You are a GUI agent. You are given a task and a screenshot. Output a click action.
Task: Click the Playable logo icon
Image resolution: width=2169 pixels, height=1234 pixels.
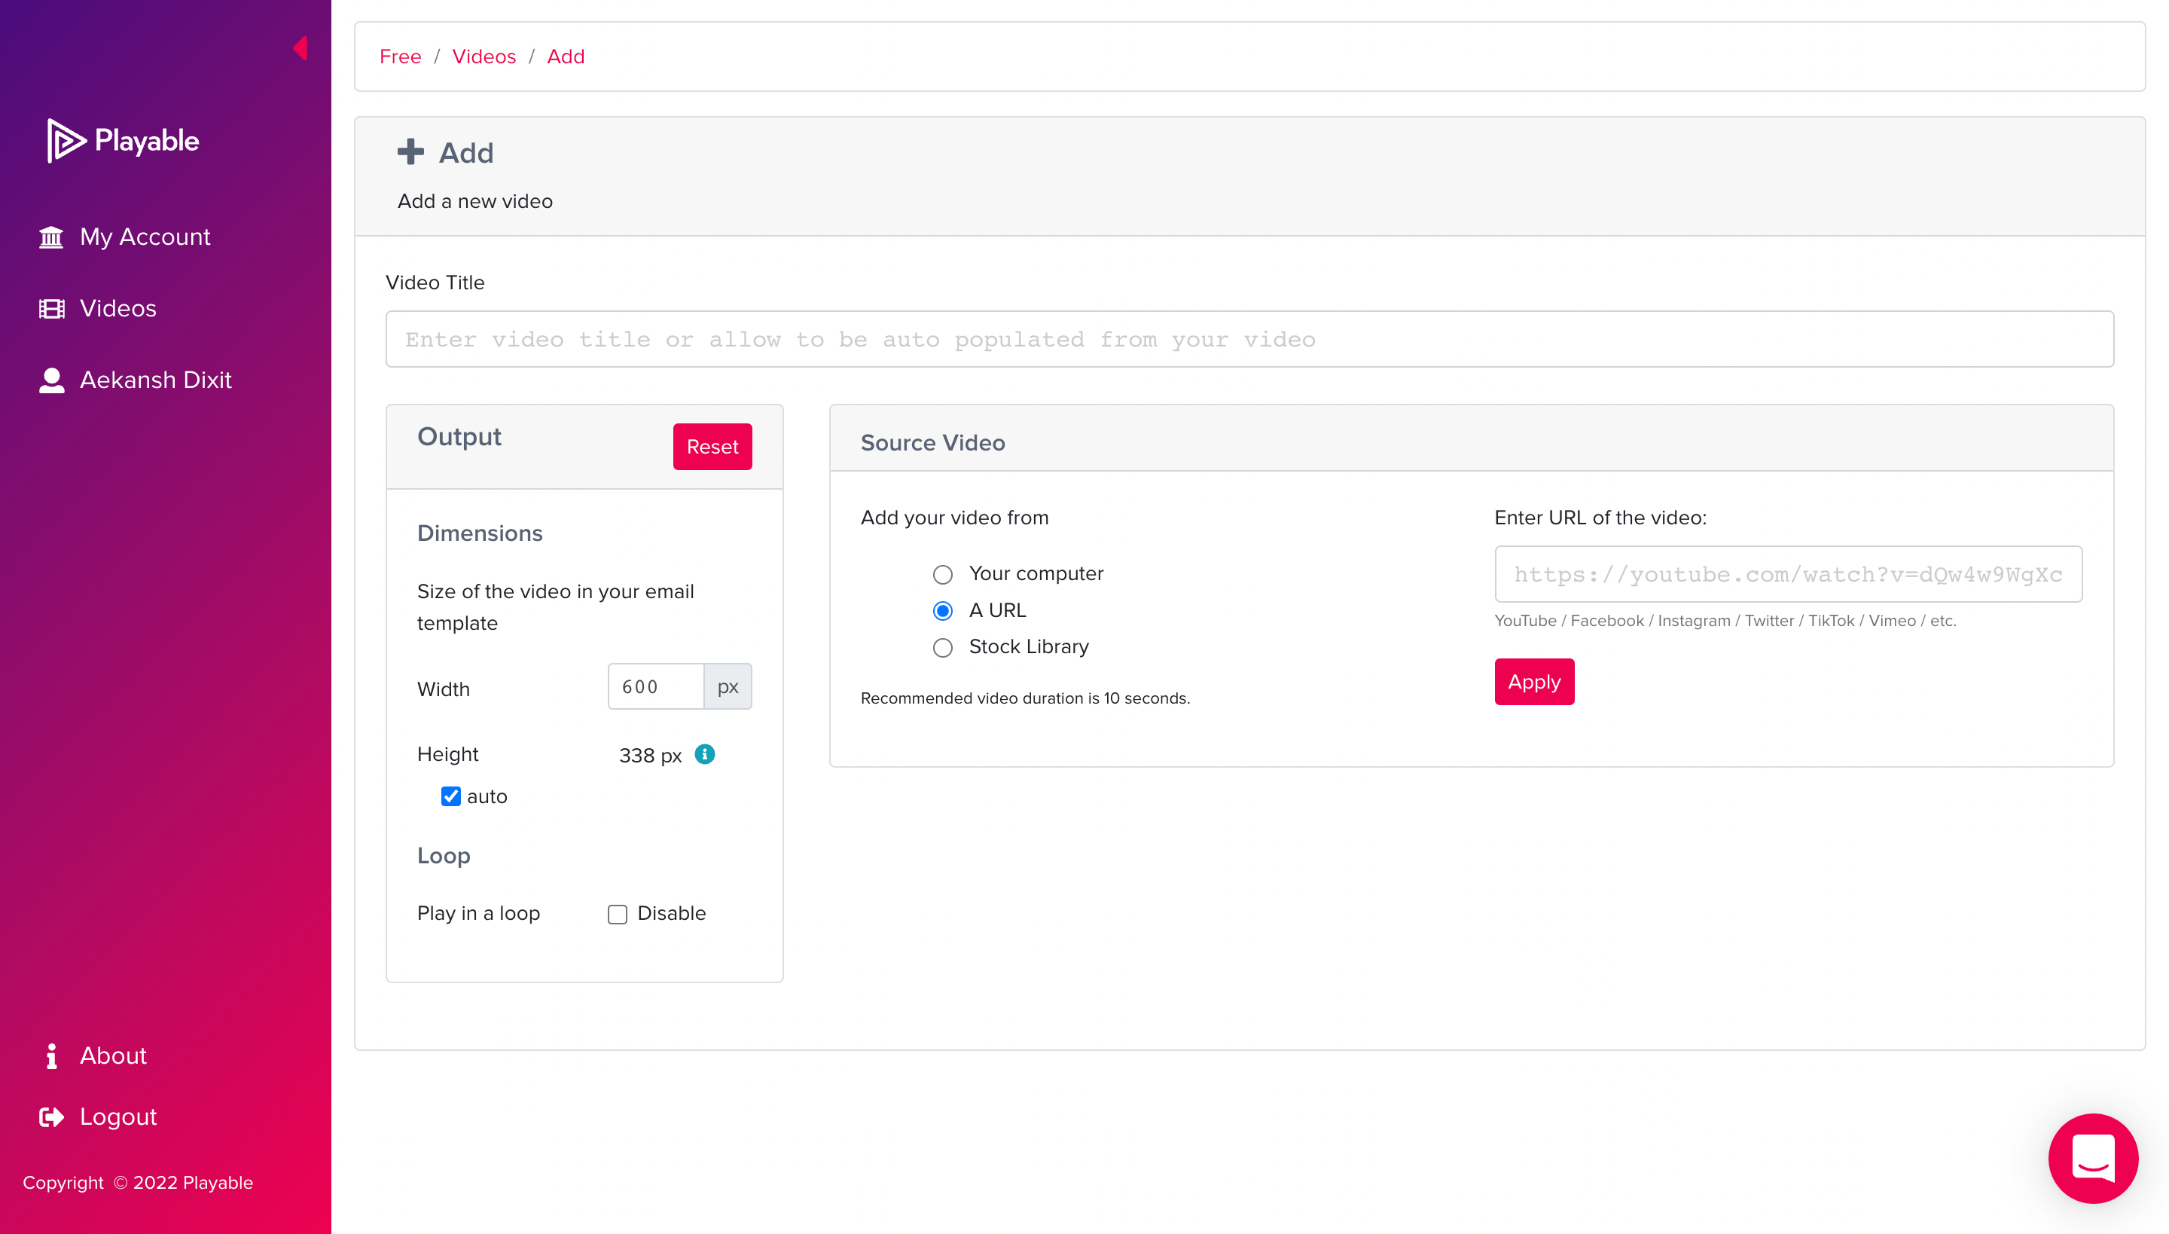66,141
